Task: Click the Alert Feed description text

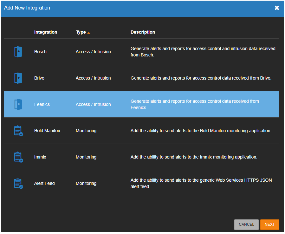Action: pos(201,184)
